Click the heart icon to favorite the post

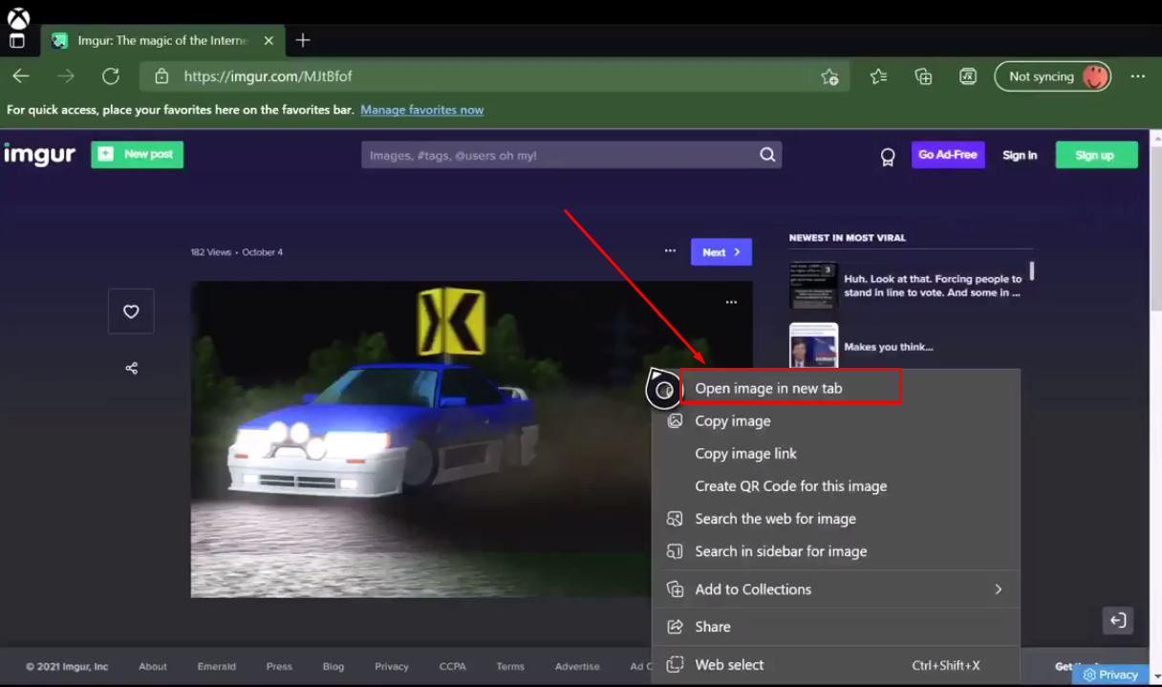(131, 311)
